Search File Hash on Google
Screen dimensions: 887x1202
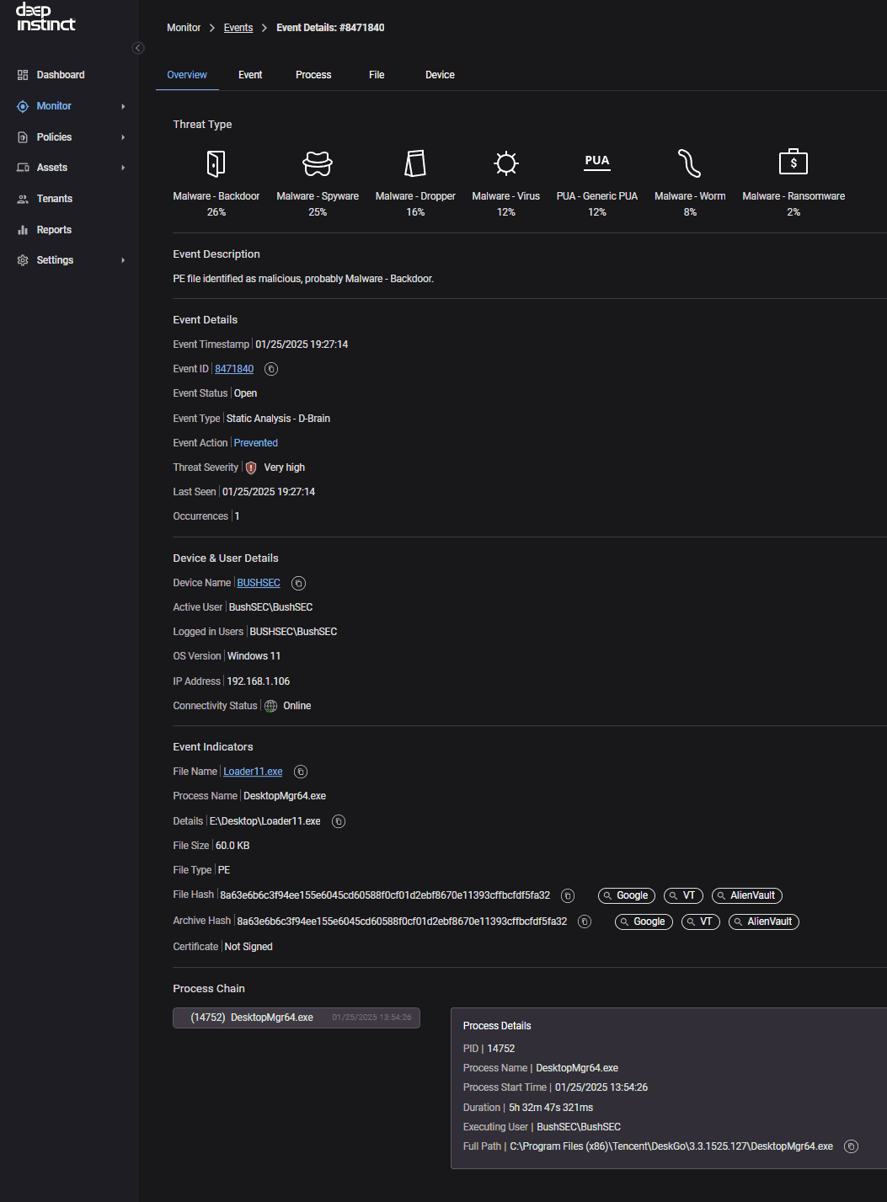(627, 895)
